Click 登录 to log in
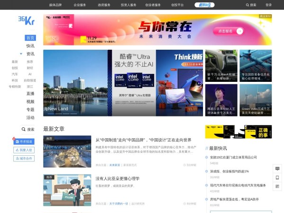Image resolution: width=284 pixels, height=213 pixels. point(268,5)
